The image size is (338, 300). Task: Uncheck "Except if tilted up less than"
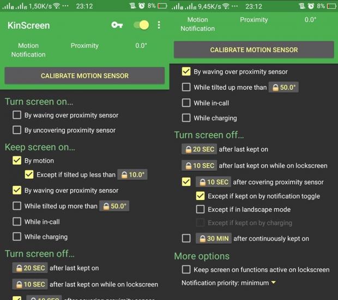pyautogui.click(x=30, y=175)
